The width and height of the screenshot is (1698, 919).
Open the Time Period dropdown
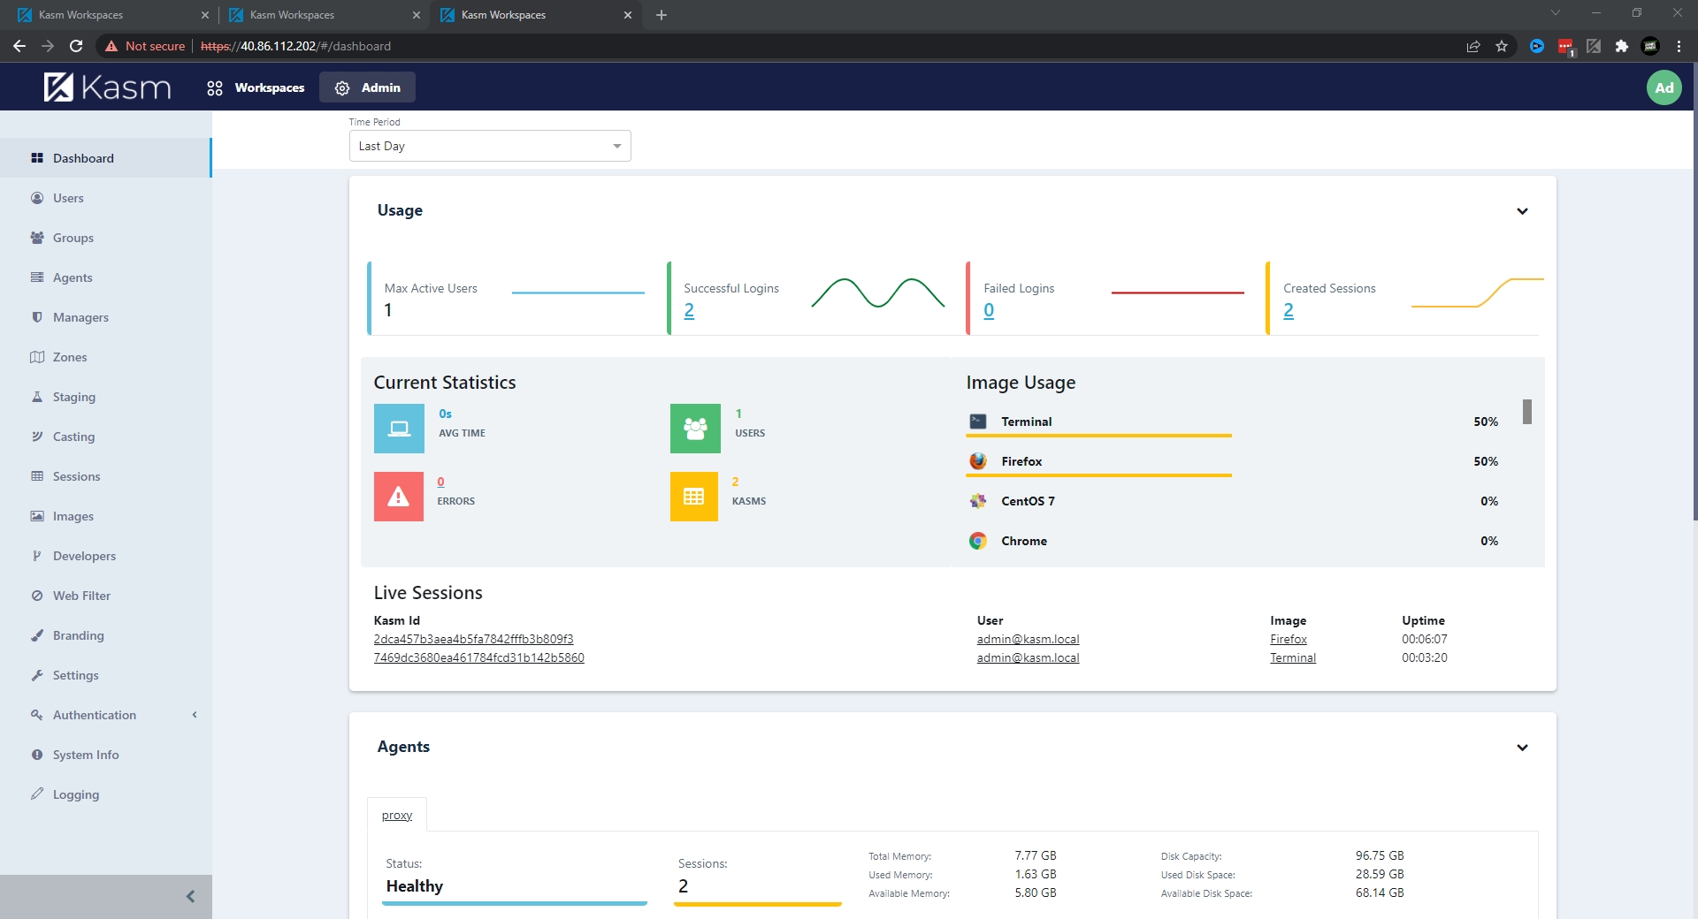tap(490, 146)
